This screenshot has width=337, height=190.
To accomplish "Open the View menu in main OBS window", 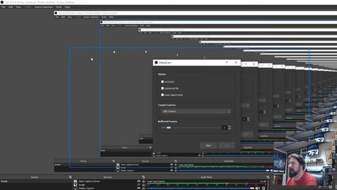I will pos(18,7).
